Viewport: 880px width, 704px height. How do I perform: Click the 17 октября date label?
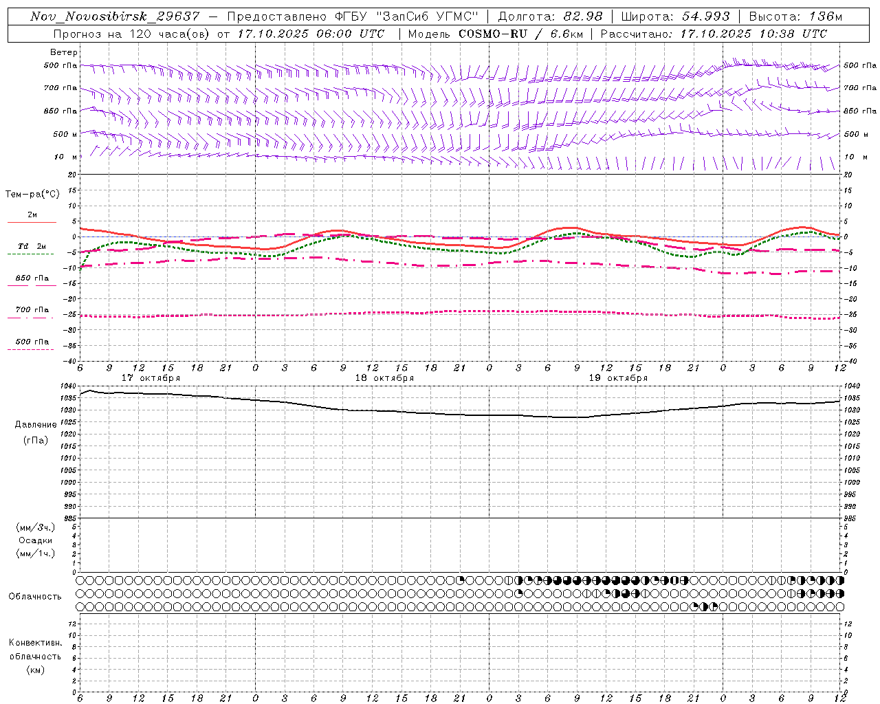[x=151, y=378]
